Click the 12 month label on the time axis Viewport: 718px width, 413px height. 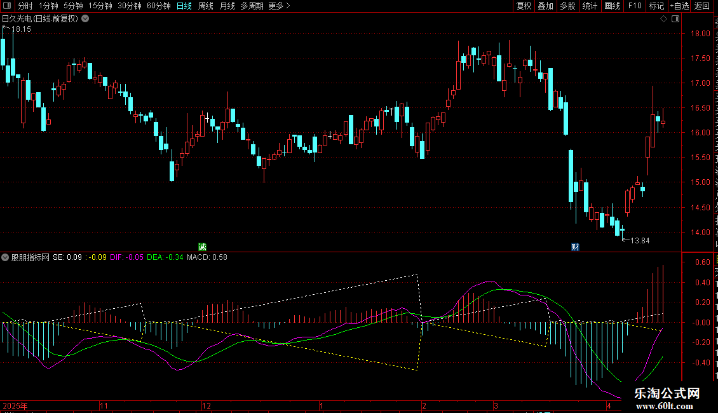coord(207,405)
